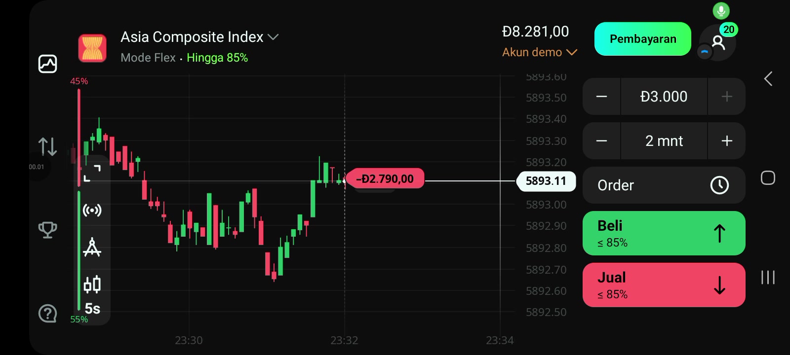Tap the fullscreen chart expand icon

(92, 173)
